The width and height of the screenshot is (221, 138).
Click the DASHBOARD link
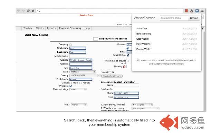[x=121, y=24]
